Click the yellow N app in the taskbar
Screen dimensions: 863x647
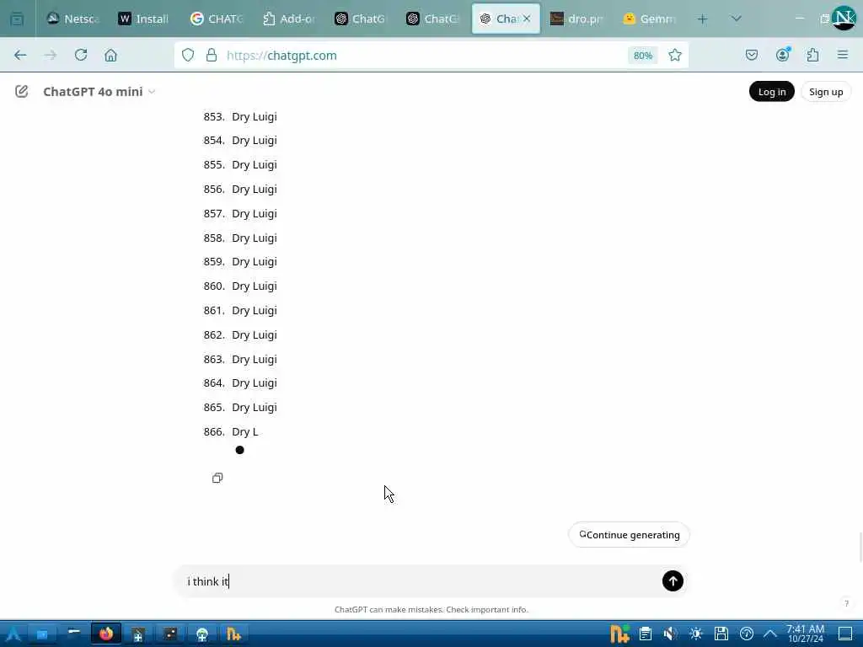coord(233,634)
